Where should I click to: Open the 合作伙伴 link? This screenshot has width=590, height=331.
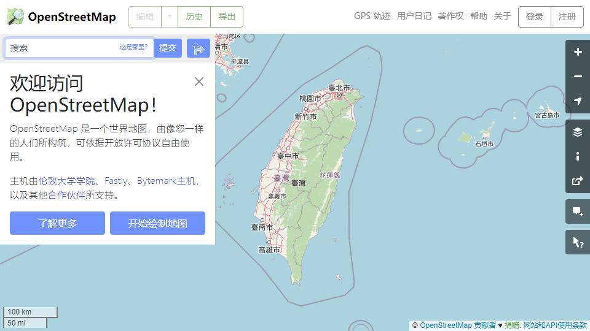pyautogui.click(x=66, y=195)
